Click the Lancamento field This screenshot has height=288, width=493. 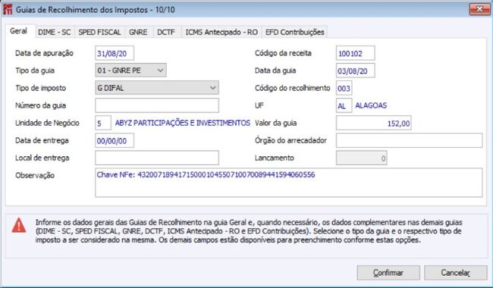coord(362,158)
